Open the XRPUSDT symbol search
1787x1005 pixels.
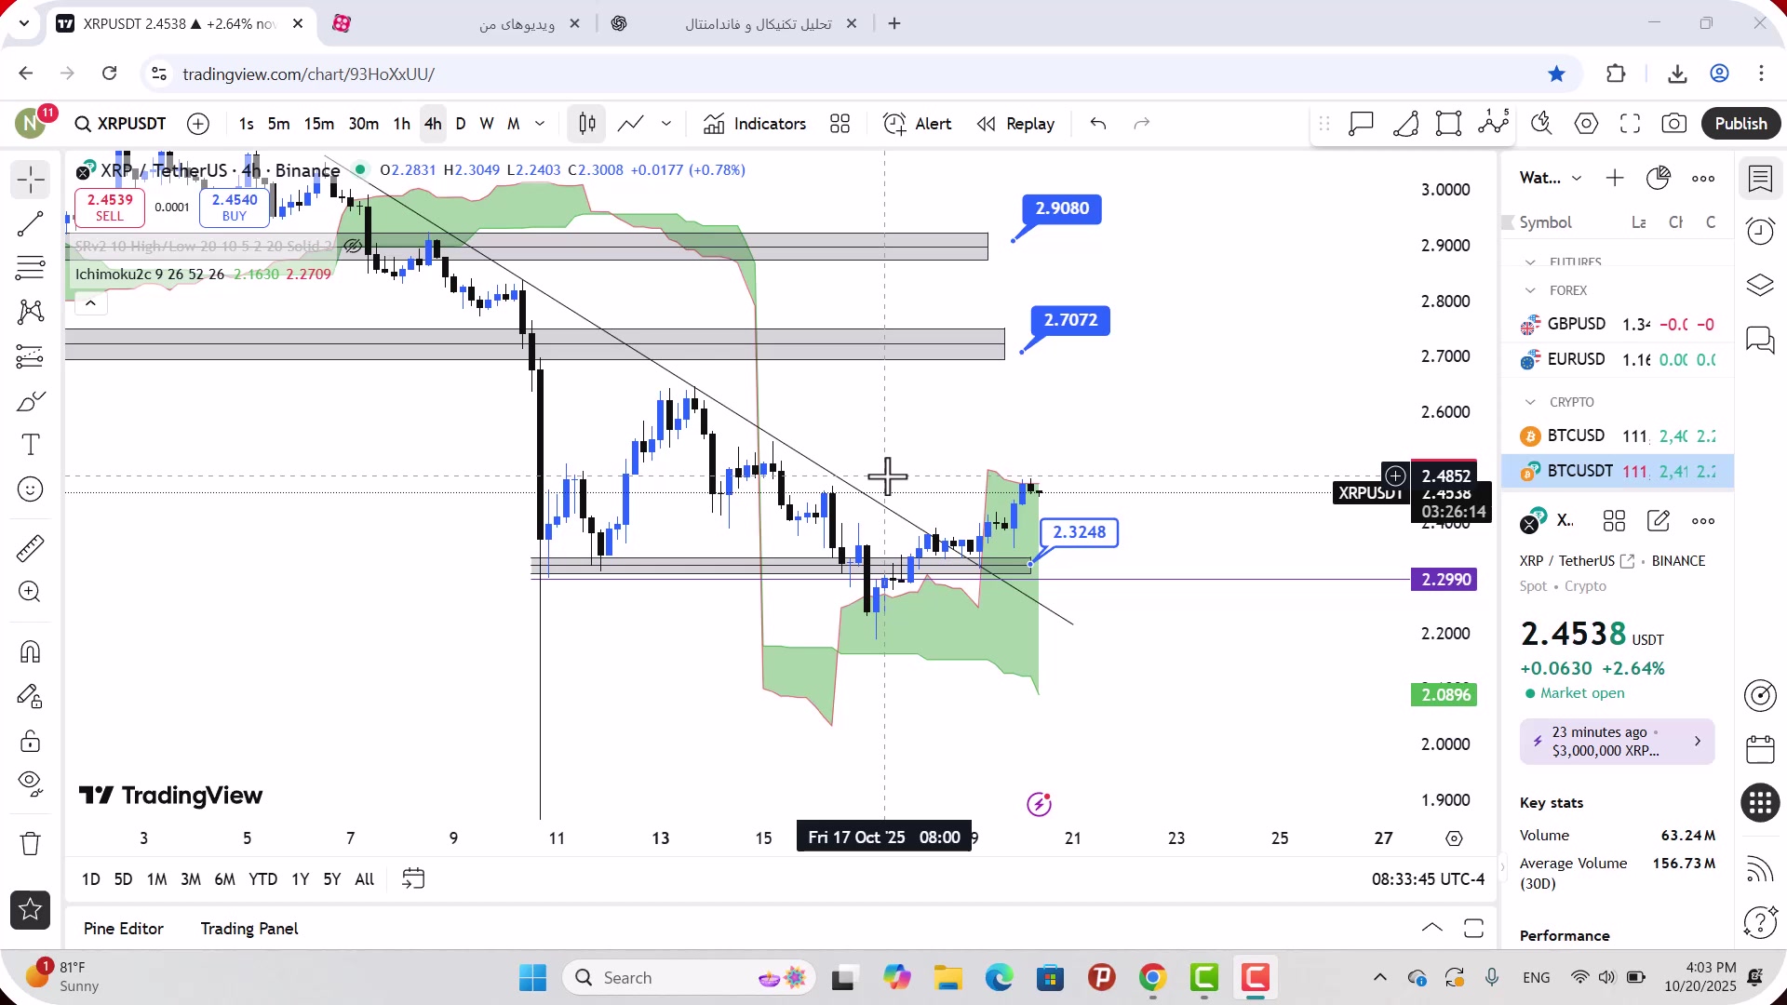click(x=121, y=124)
